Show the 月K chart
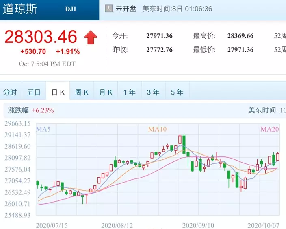Viewport: 286px width, 229px height. point(106,92)
